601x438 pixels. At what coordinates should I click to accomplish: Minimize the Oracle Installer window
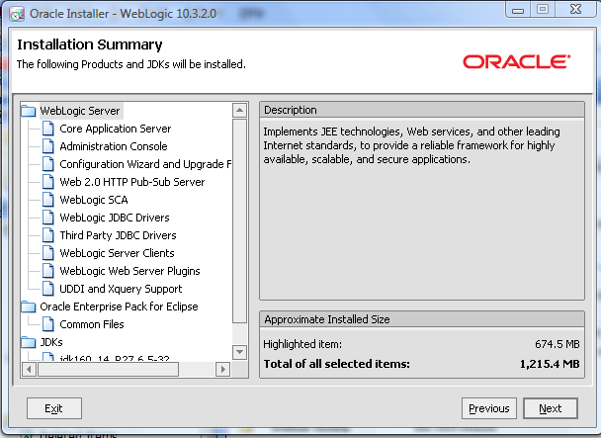coord(518,10)
